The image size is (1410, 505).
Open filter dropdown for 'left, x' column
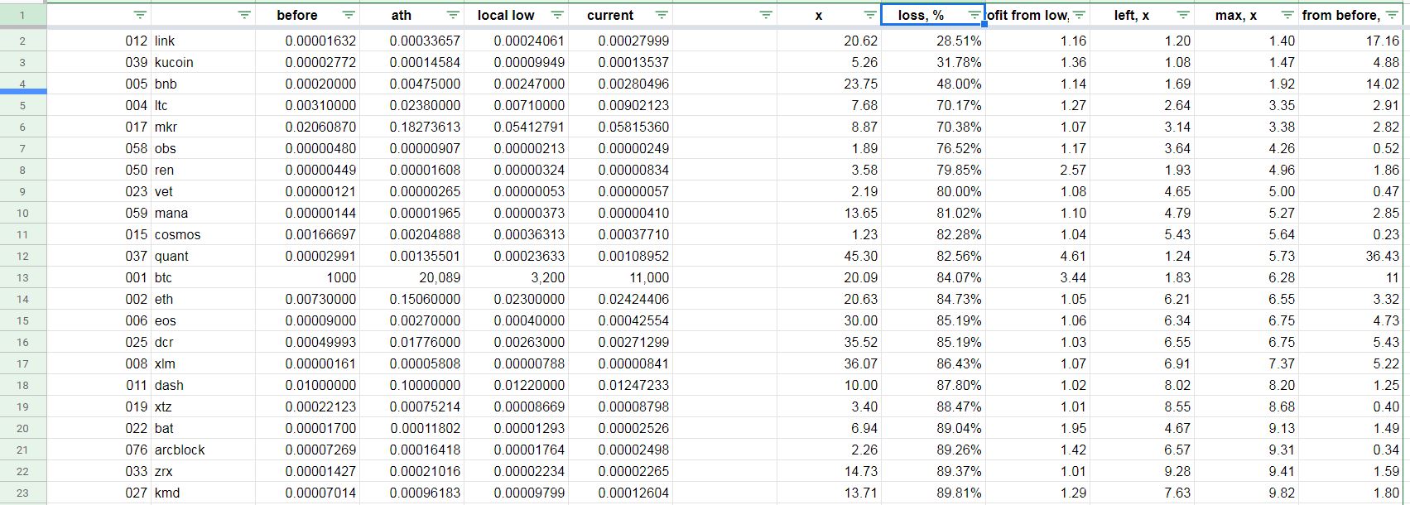click(1183, 15)
